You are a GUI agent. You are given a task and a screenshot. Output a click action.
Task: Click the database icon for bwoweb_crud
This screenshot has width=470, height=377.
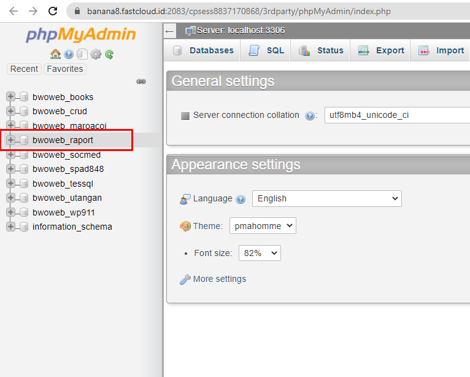click(x=24, y=111)
